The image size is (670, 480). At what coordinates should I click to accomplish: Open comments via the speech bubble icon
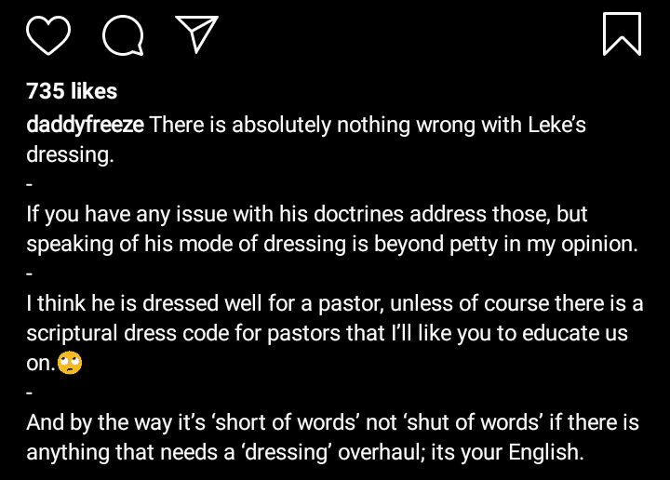click(x=123, y=35)
